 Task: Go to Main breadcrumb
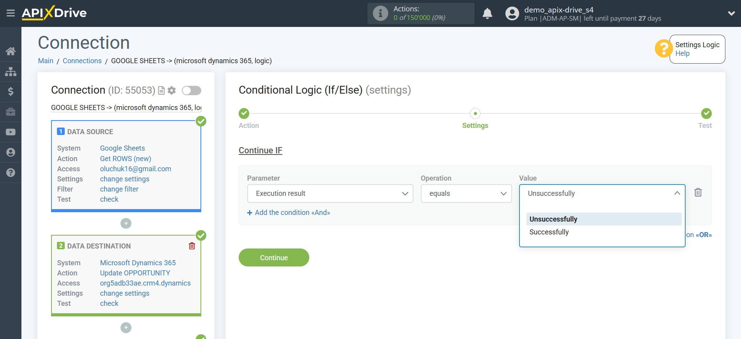coord(46,61)
